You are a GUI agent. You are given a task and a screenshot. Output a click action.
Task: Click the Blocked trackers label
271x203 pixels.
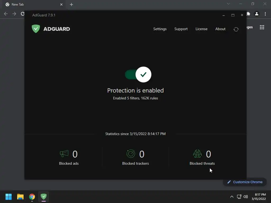(135, 163)
